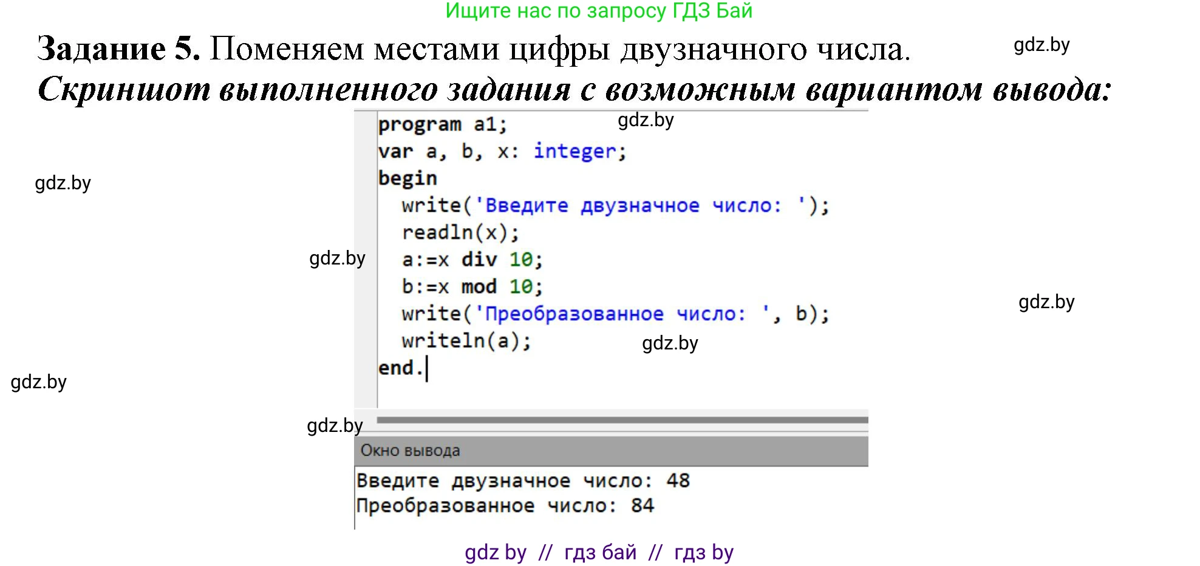
Task: Click the 'writeln(a);' statement
Action: tap(466, 341)
